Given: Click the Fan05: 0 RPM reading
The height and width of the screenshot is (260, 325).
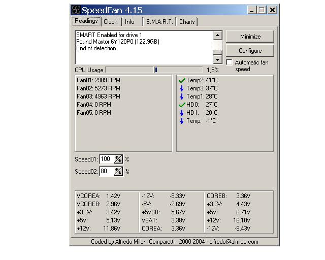Looking at the screenshot, I should 94,113.
